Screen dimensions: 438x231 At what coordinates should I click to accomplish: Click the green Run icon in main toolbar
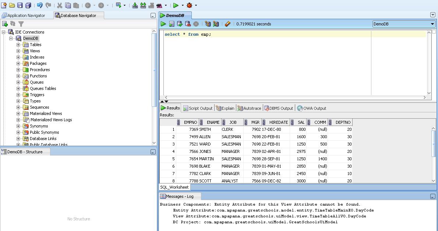coord(176,5)
